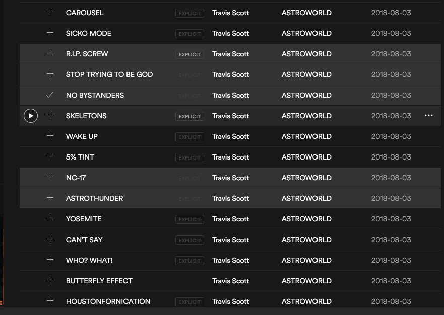The width and height of the screenshot is (444, 315).
Task: Add SICKO MODE to your library
Action: (x=50, y=33)
